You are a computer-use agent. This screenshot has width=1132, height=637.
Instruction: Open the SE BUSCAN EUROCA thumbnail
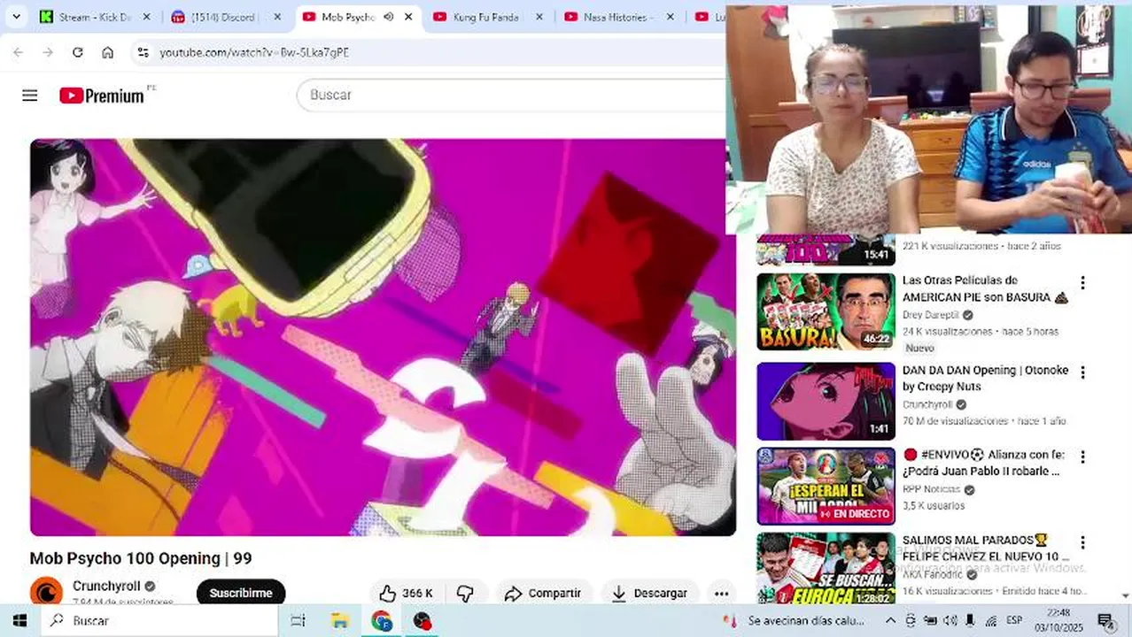(826, 568)
